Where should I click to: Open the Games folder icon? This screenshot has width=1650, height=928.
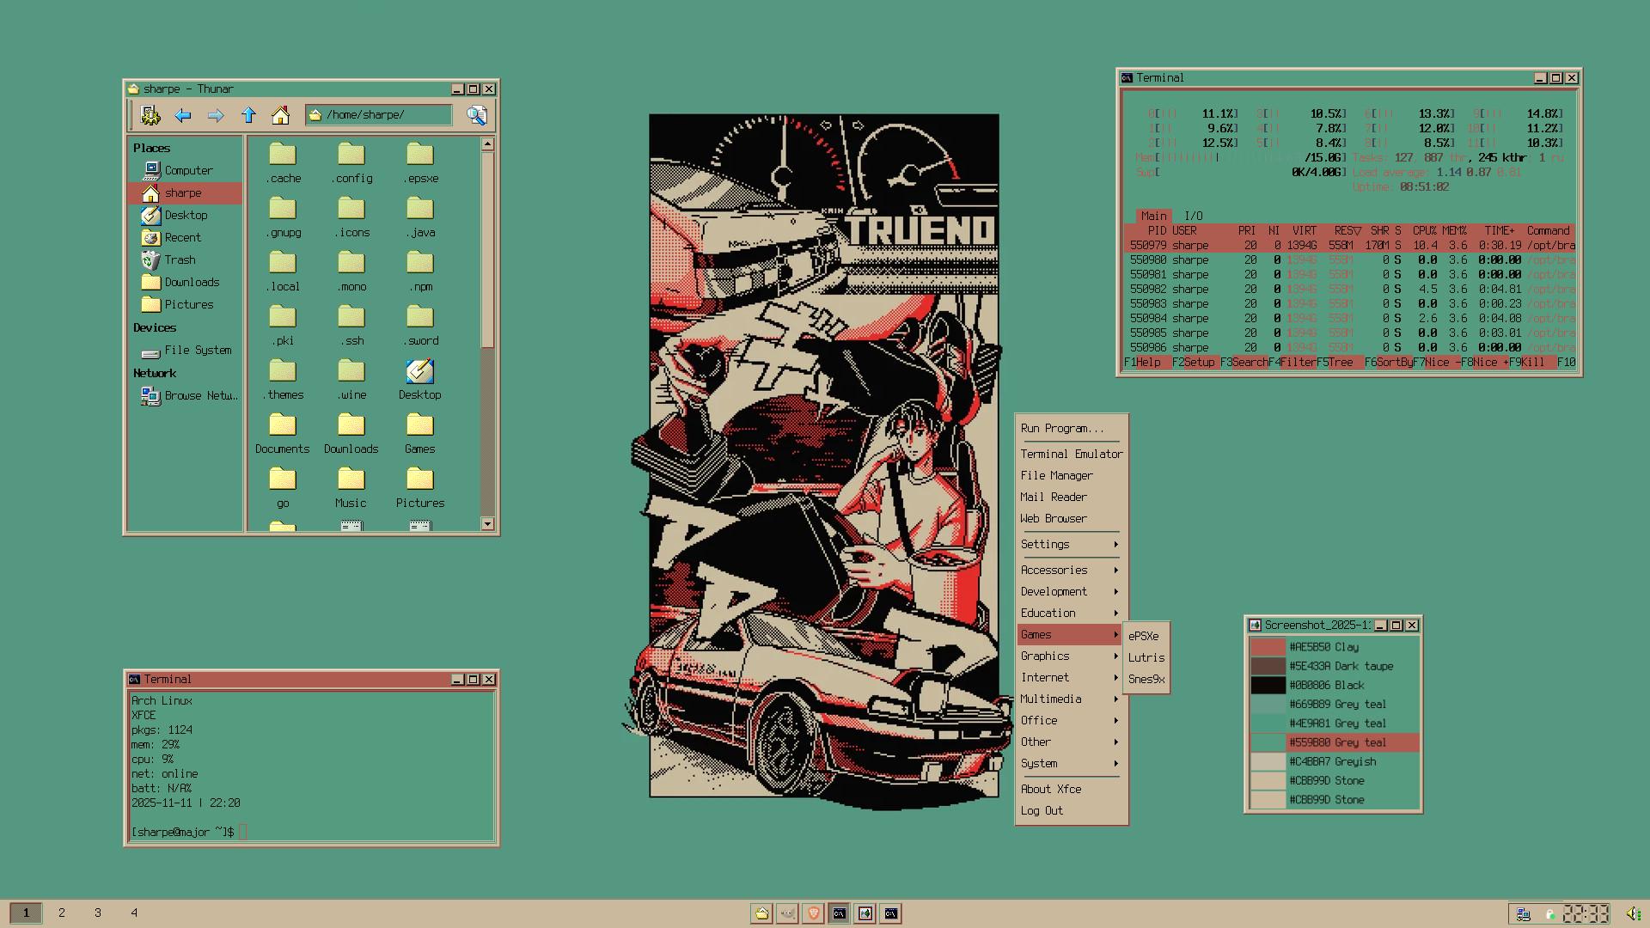coord(419,426)
